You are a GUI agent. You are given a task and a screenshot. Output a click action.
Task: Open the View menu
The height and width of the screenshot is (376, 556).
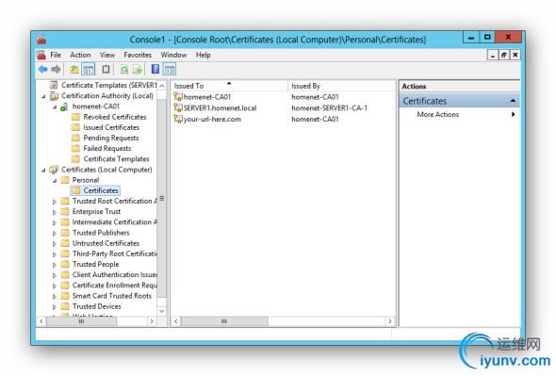coord(107,55)
